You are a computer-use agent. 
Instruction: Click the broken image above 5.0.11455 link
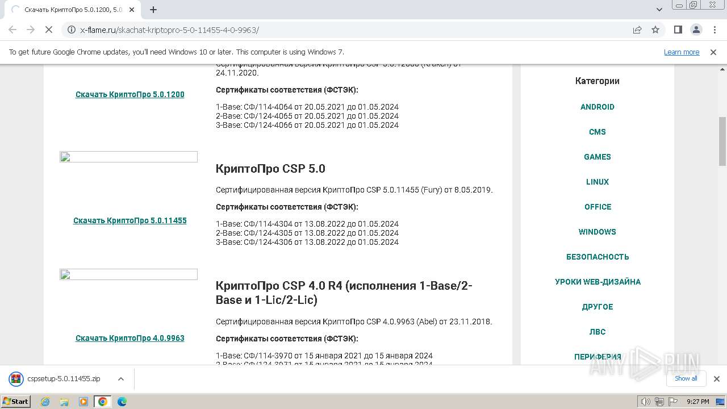click(x=129, y=157)
